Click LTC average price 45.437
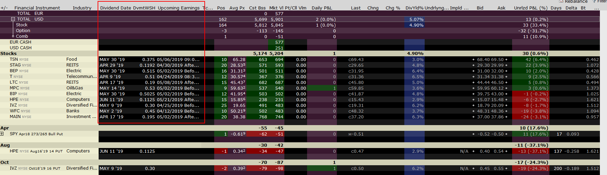 pos(238,83)
